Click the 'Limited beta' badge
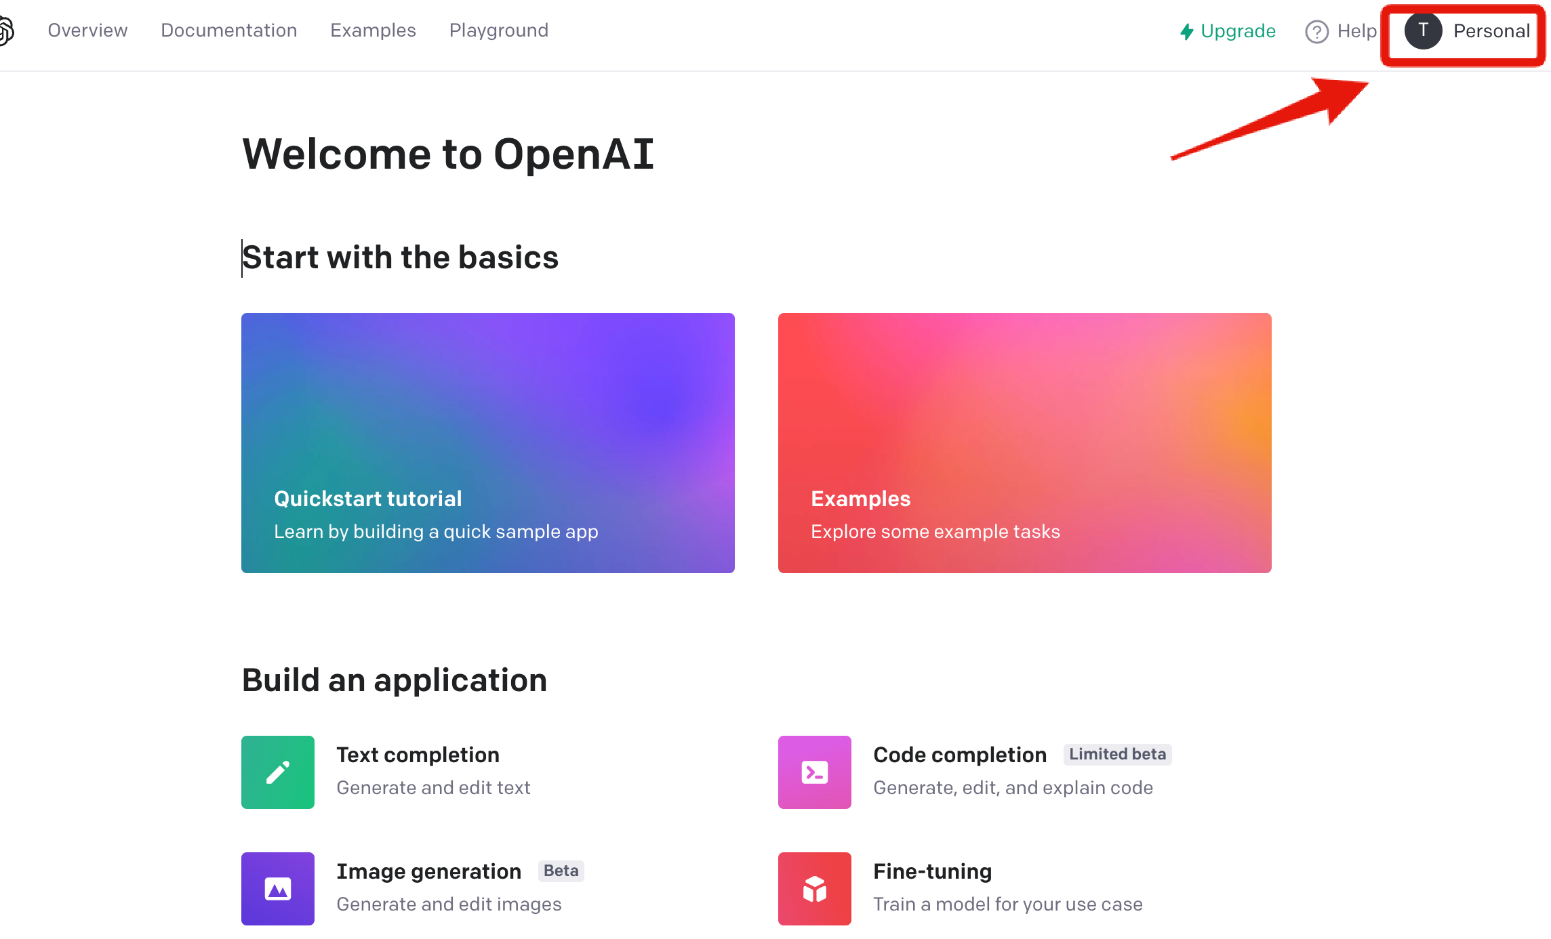 pos(1117,754)
